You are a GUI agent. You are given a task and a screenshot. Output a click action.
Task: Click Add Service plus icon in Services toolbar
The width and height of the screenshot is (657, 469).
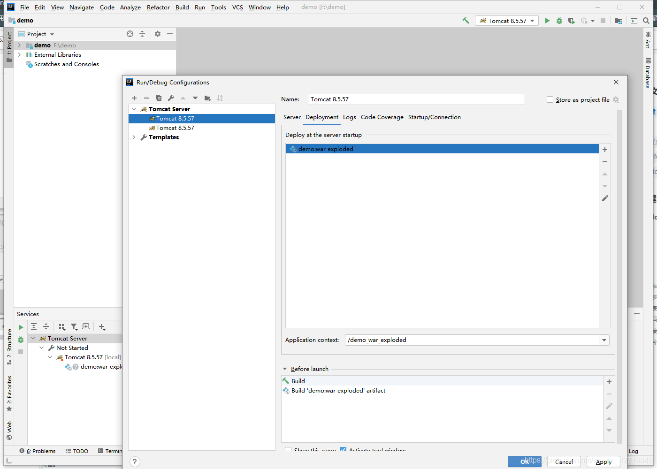(x=102, y=326)
